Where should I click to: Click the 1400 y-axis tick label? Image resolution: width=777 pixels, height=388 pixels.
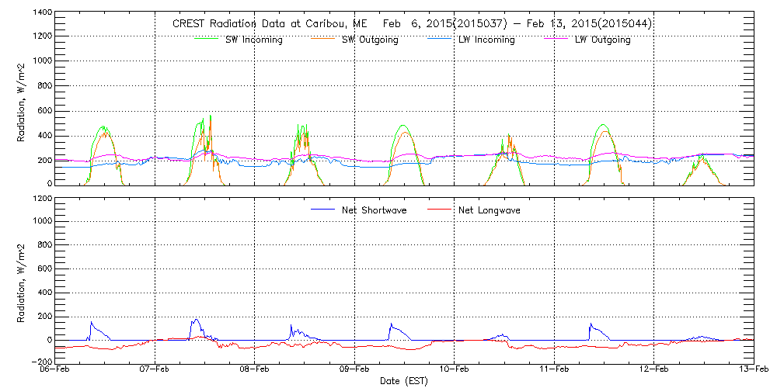point(43,13)
